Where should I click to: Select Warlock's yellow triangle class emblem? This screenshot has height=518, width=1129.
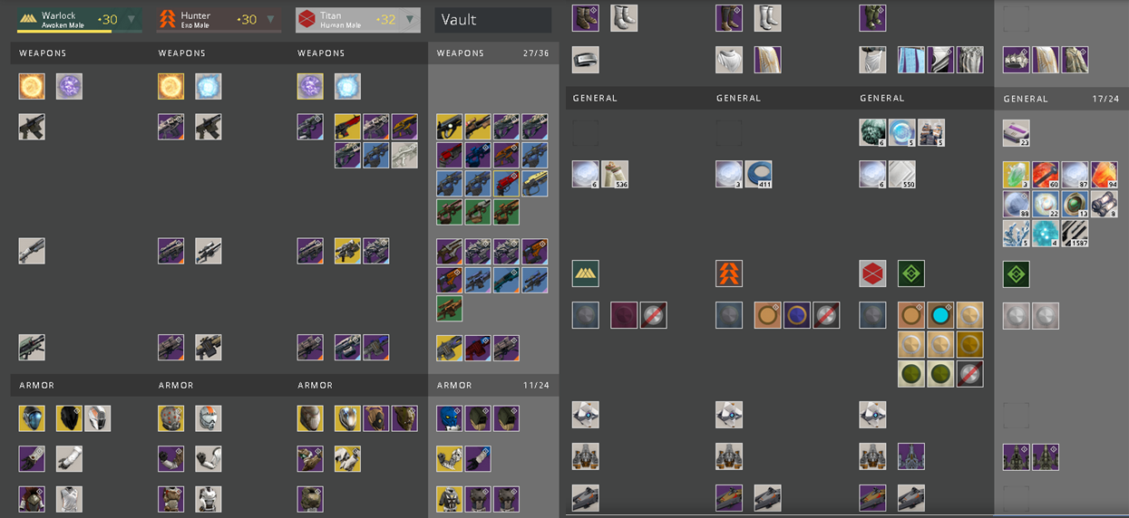pyautogui.click(x=586, y=273)
